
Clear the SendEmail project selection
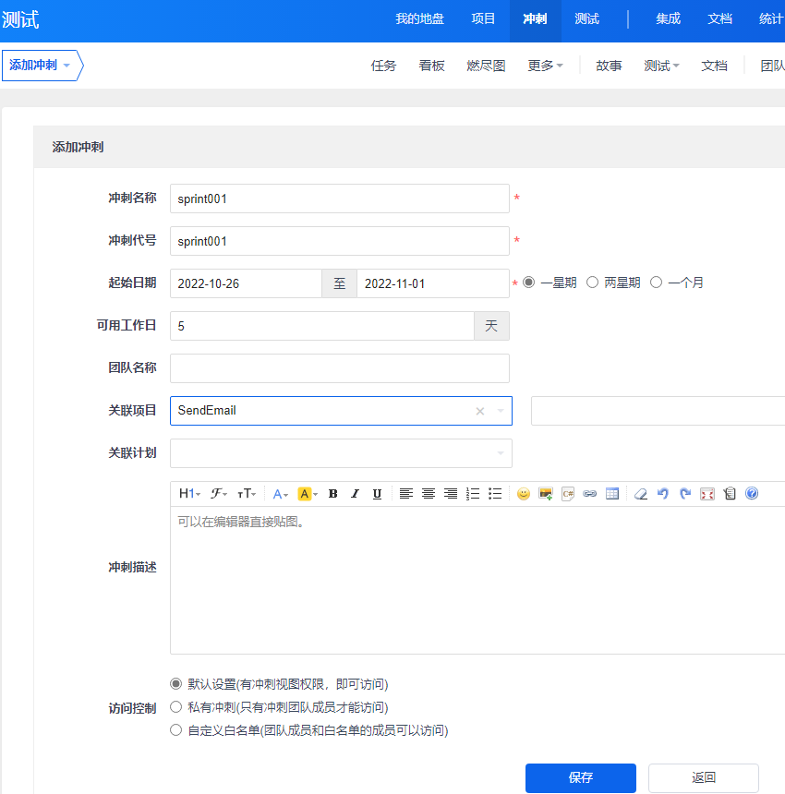point(480,411)
